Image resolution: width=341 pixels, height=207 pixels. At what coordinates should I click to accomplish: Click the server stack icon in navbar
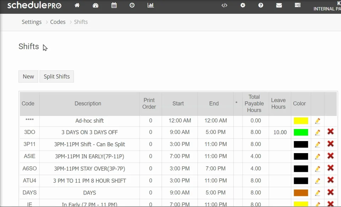pyautogui.click(x=298, y=5)
